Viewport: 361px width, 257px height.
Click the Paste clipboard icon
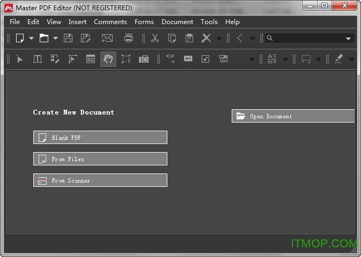189,38
